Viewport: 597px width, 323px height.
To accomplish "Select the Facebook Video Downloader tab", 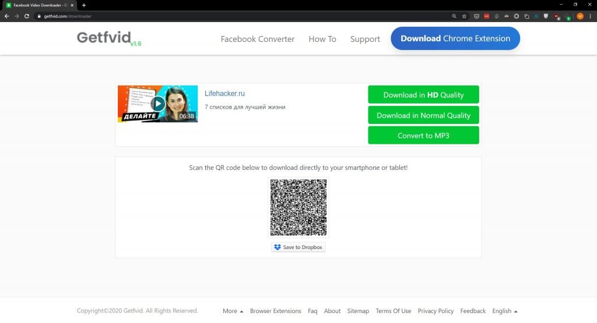I will coord(40,5).
